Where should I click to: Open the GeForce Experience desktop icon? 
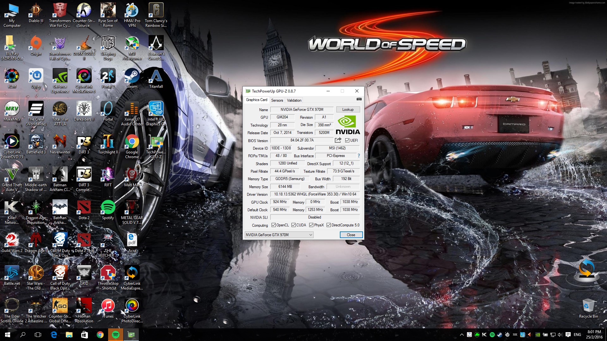pos(60,81)
